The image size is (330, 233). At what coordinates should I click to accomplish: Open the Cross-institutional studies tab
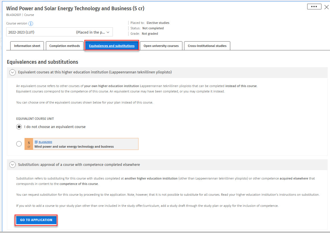pyautogui.click(x=207, y=46)
